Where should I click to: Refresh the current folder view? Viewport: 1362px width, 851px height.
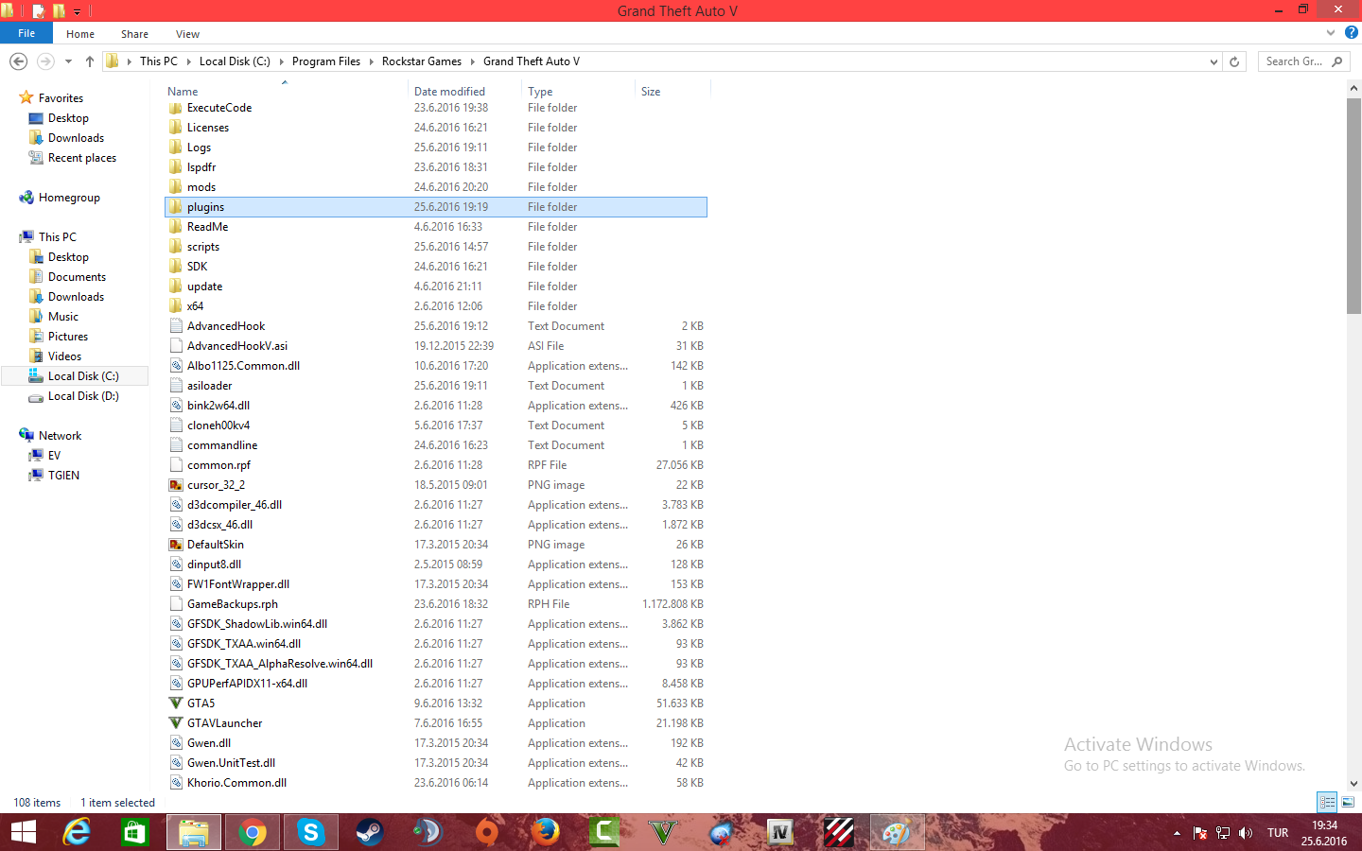(x=1234, y=61)
